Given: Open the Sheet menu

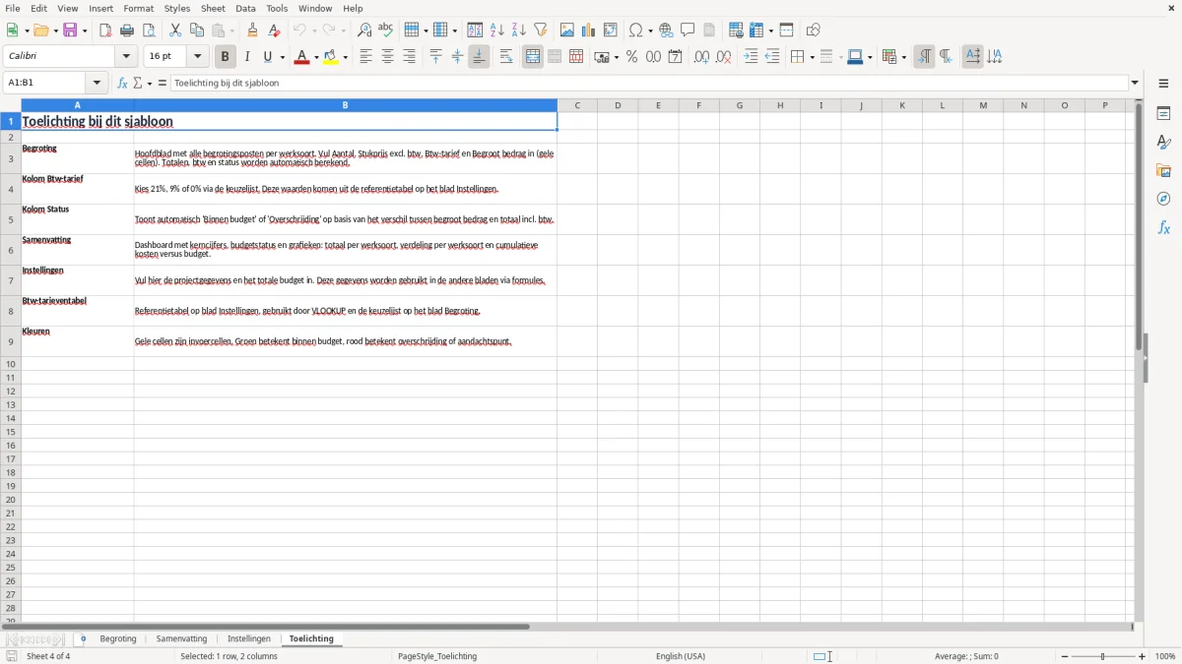Looking at the screenshot, I should click(x=213, y=8).
